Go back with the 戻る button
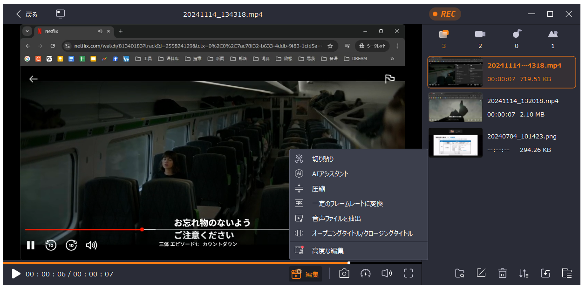 (27, 14)
